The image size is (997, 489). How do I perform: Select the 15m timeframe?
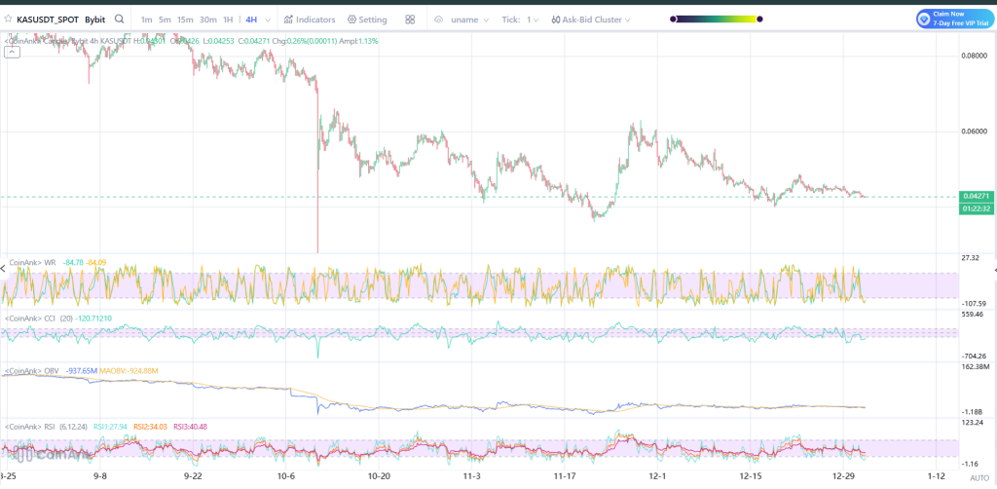coord(186,19)
